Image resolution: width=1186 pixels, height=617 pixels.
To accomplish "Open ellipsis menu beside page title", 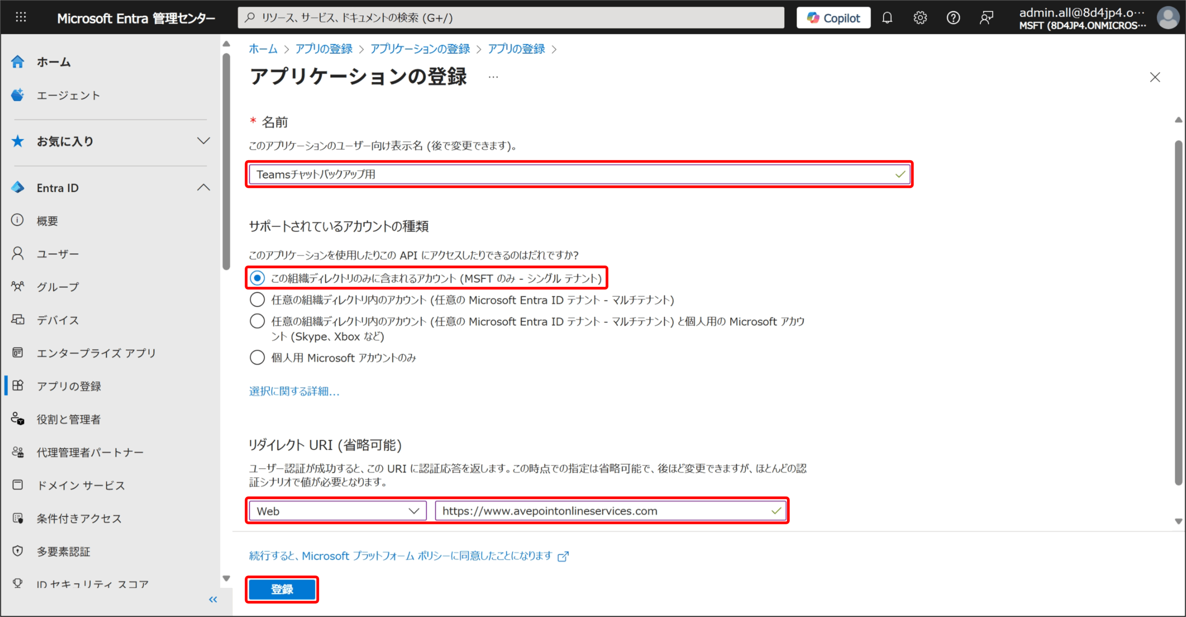I will pyautogui.click(x=493, y=77).
